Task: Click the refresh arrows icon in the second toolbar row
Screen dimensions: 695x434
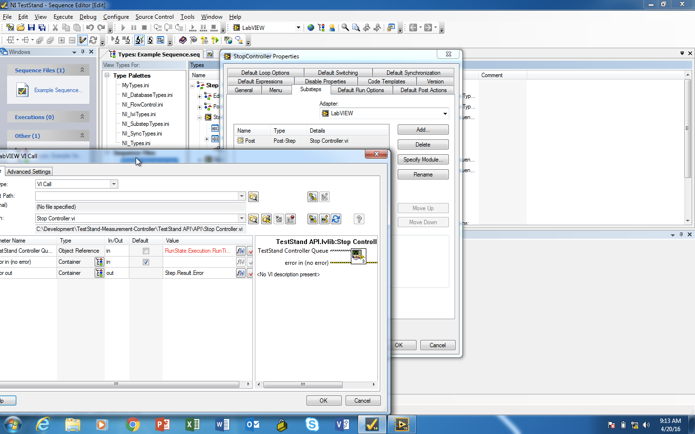Action: pos(94,40)
